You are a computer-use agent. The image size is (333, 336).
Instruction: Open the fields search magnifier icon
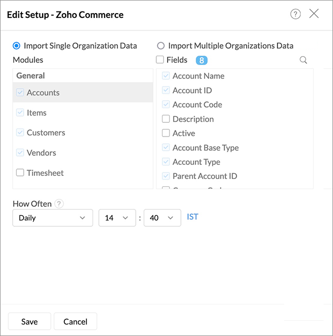coord(304,60)
